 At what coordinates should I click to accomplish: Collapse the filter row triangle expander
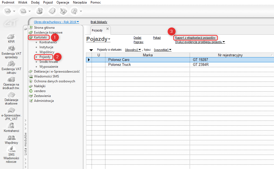point(91,50)
